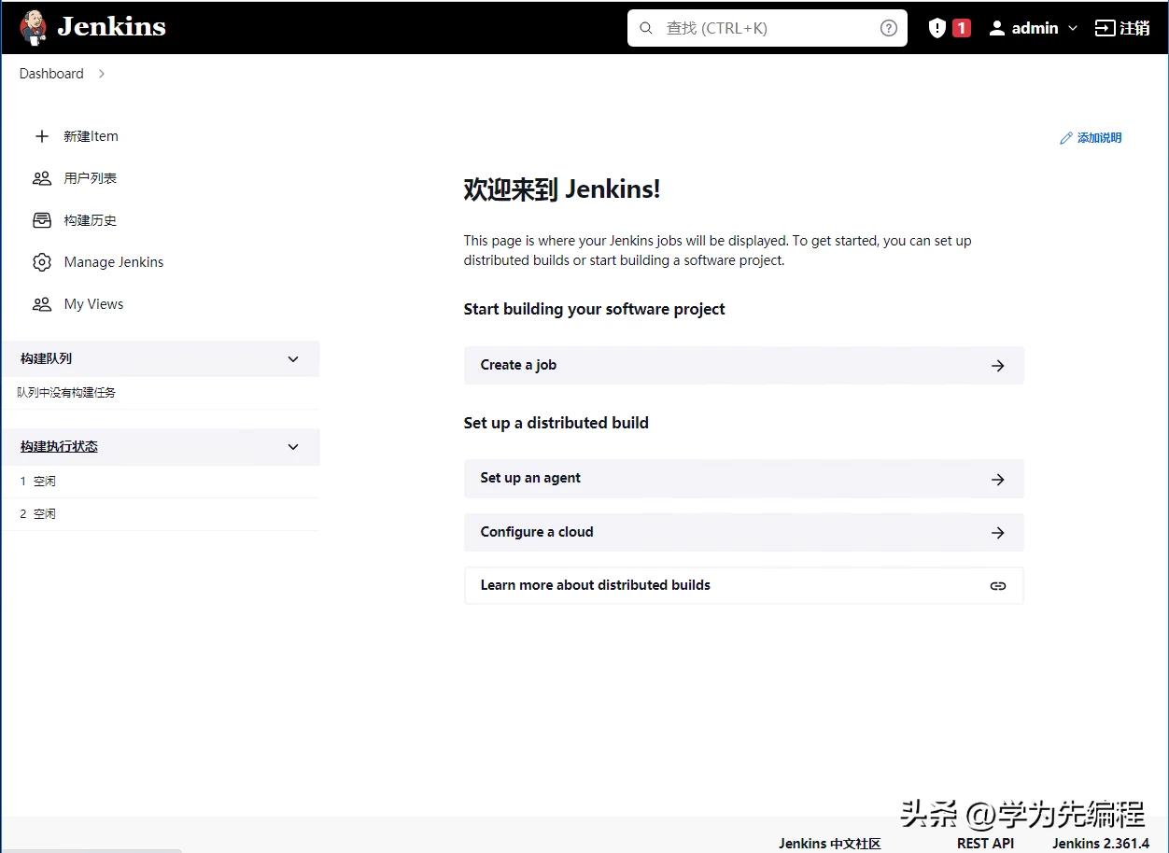The image size is (1169, 853).
Task: Open the + 新建Item icon in sidebar
Action: point(41,136)
